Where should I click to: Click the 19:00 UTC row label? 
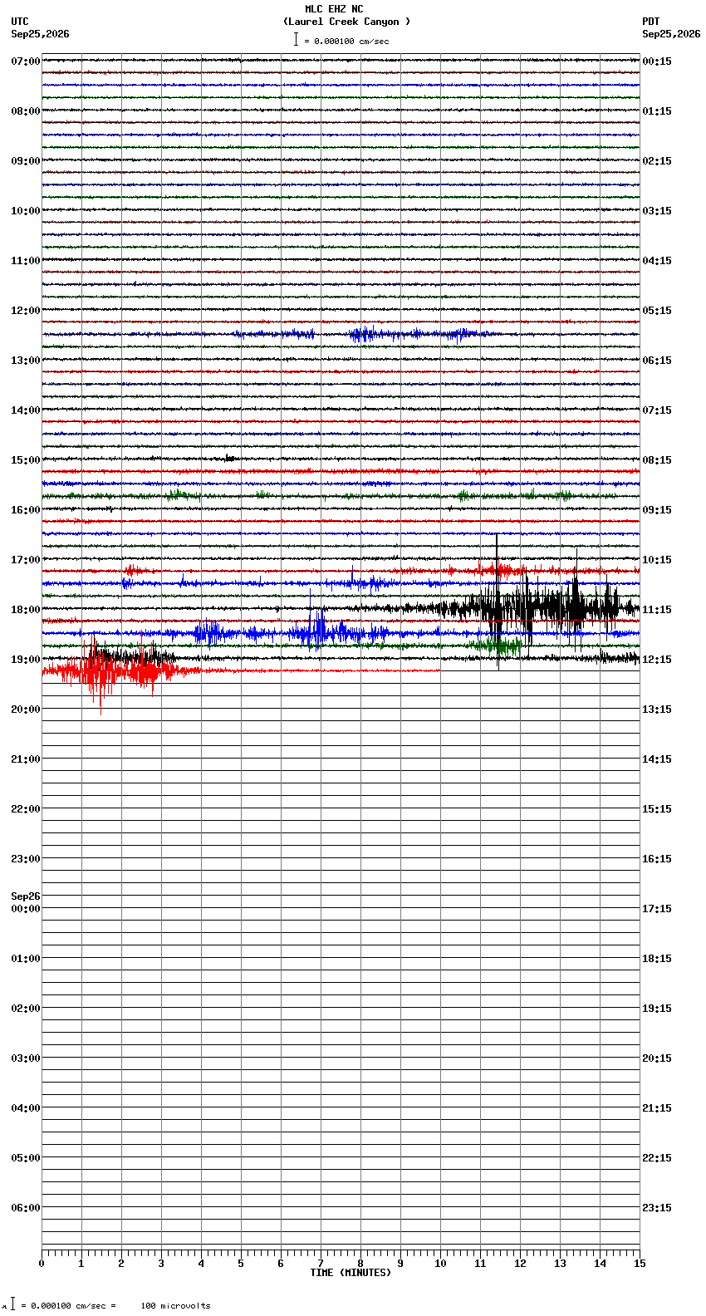(x=26, y=660)
